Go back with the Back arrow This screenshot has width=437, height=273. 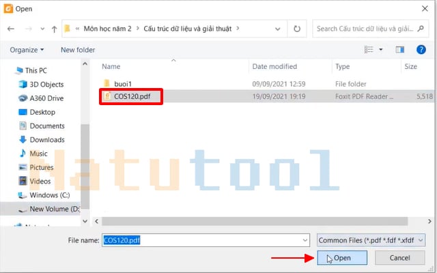(x=11, y=29)
